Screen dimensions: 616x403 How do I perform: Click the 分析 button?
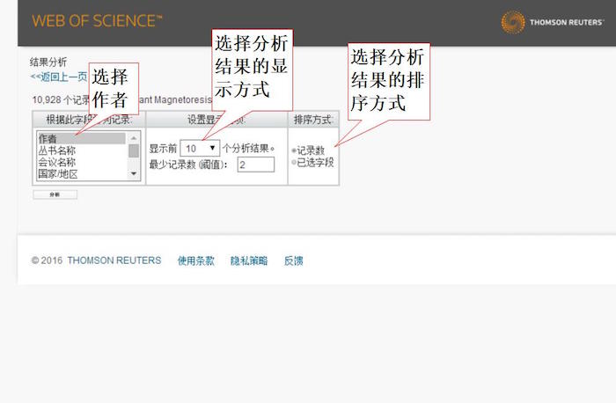tap(55, 194)
